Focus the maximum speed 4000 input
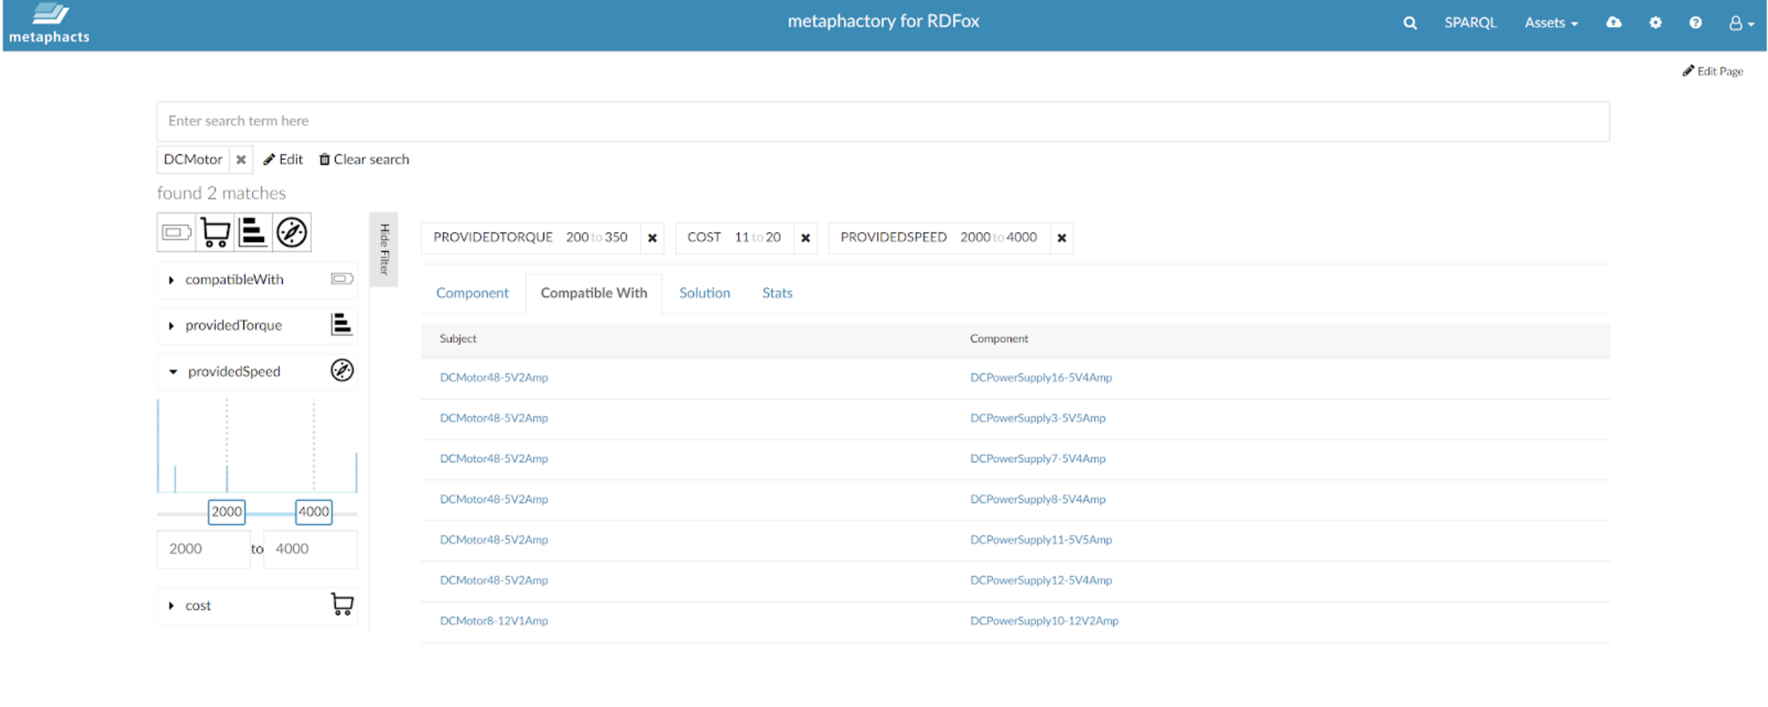 (310, 550)
